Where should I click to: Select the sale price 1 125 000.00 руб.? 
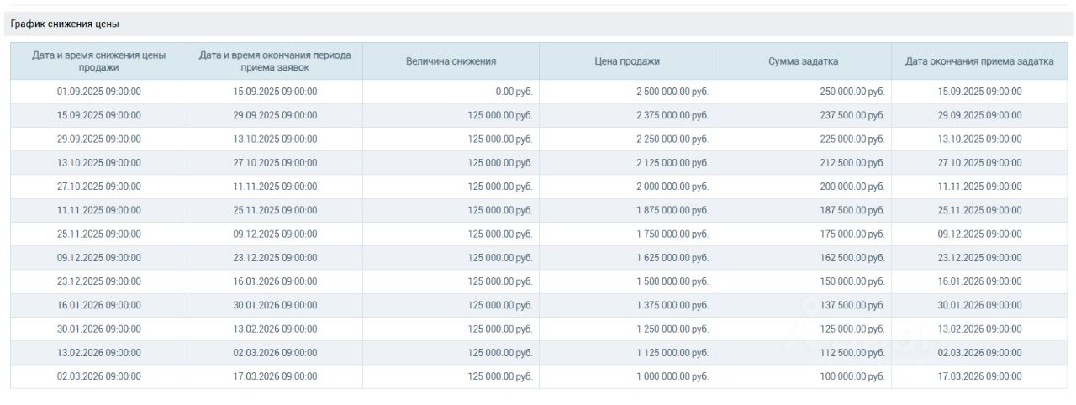(672, 352)
